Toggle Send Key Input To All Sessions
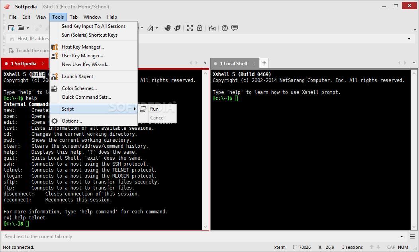Screen dimensions: 419x252 coord(94,26)
